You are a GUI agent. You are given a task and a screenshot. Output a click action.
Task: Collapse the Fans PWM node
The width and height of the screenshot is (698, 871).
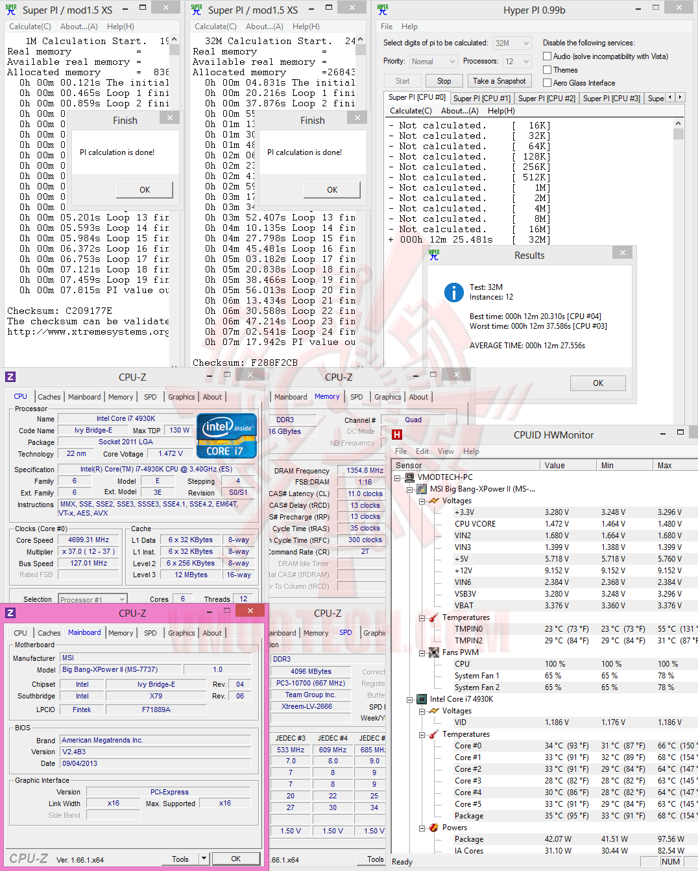click(422, 652)
